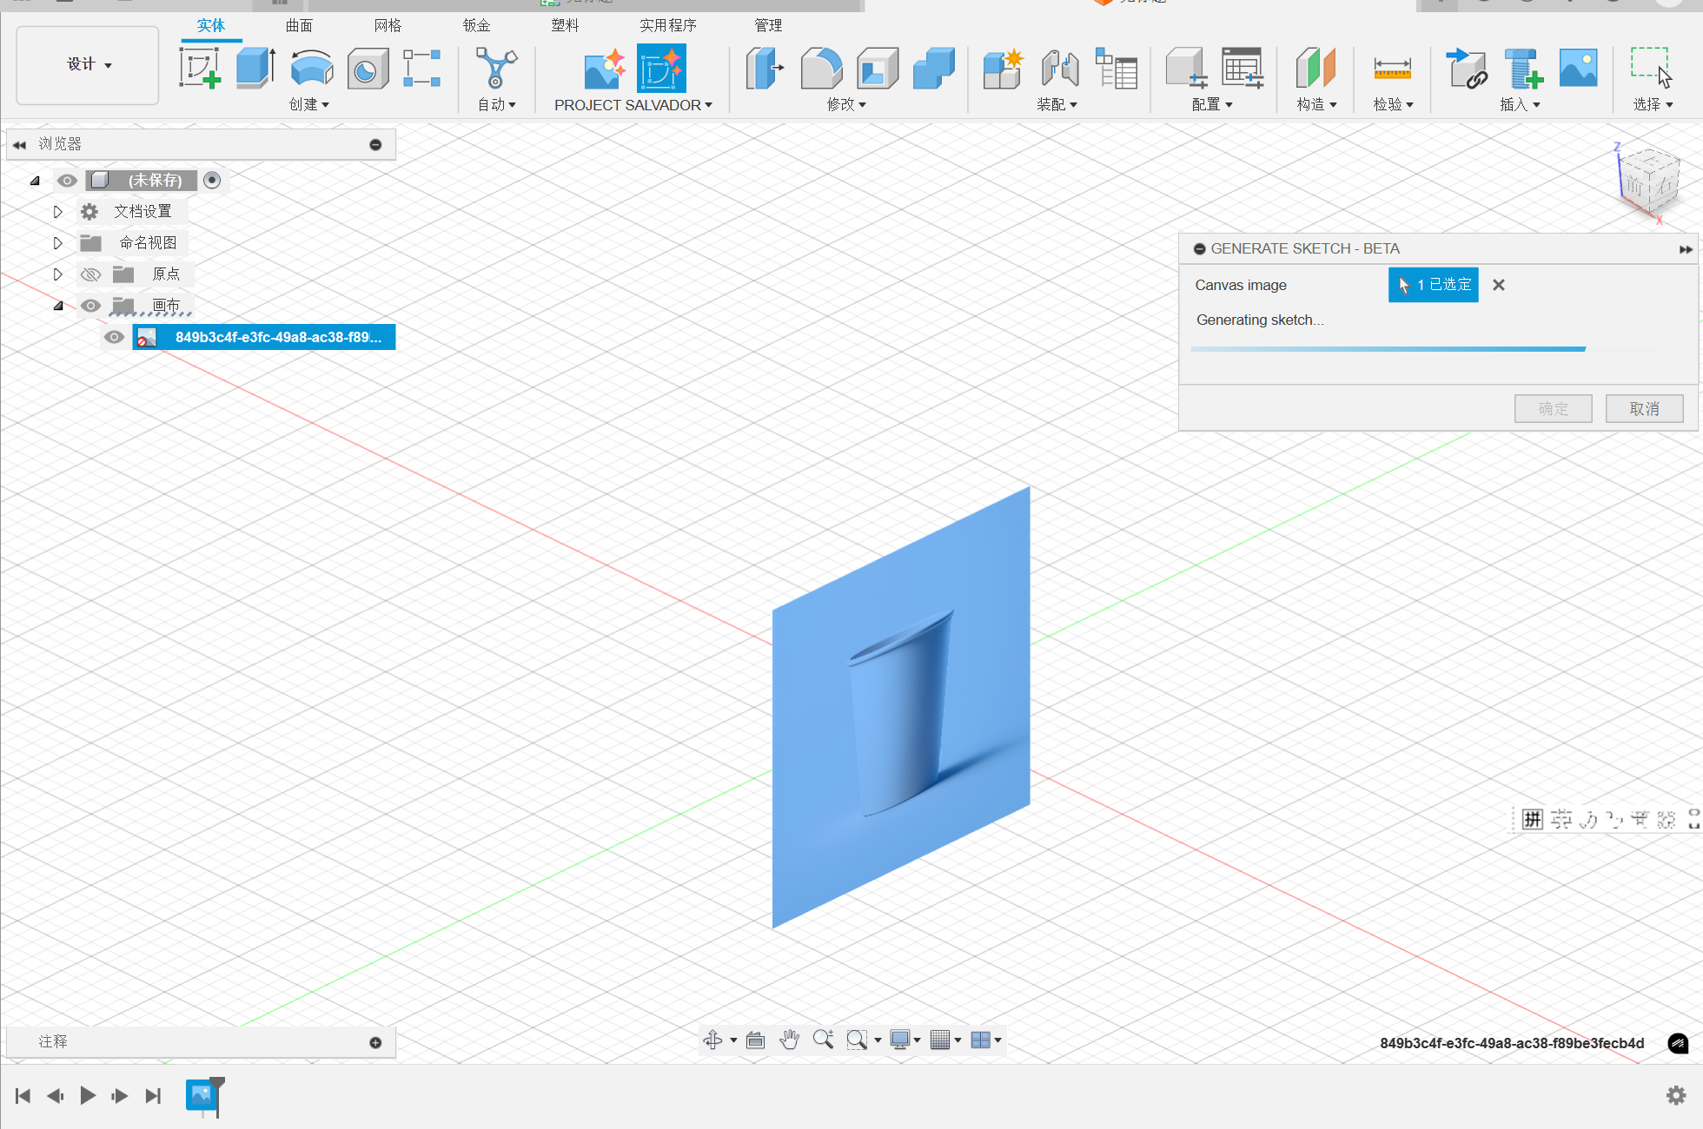Select the Rectangular Pattern tool icon

(x=422, y=68)
